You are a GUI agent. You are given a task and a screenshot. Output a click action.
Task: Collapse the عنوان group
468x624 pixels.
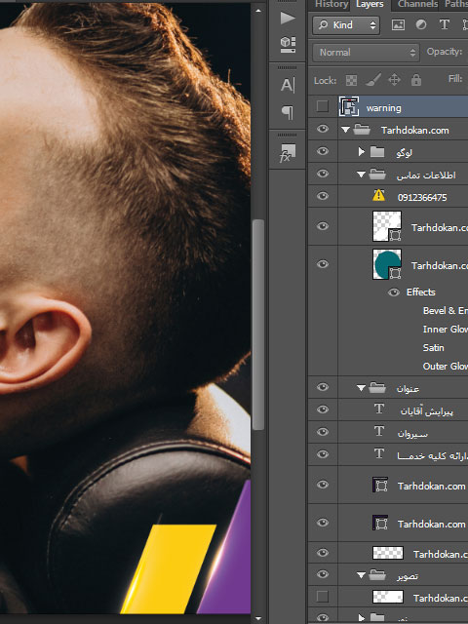click(361, 388)
